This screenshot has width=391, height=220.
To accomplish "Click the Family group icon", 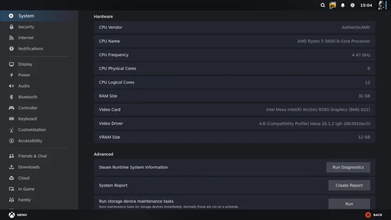I will click(x=11, y=200).
